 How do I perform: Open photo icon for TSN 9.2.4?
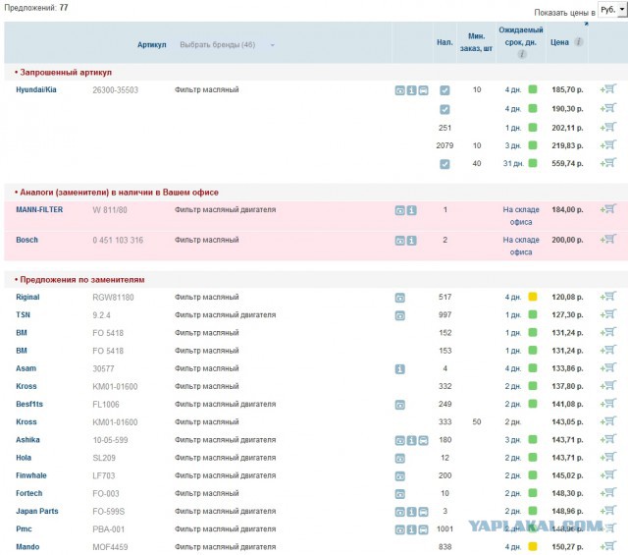pos(400,315)
